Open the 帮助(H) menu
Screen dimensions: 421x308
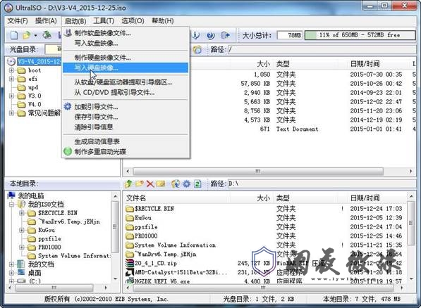(x=163, y=21)
